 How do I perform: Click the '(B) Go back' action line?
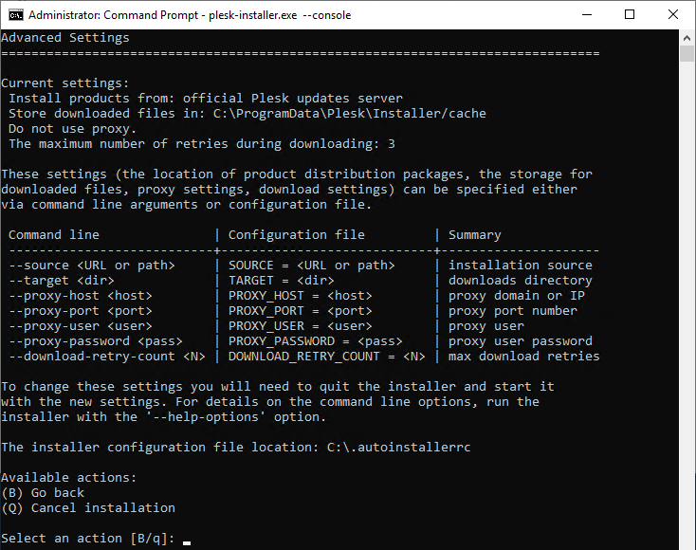43,492
